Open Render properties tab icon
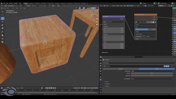Image resolution: width=176 pixels, height=99 pixels. tap(101, 64)
